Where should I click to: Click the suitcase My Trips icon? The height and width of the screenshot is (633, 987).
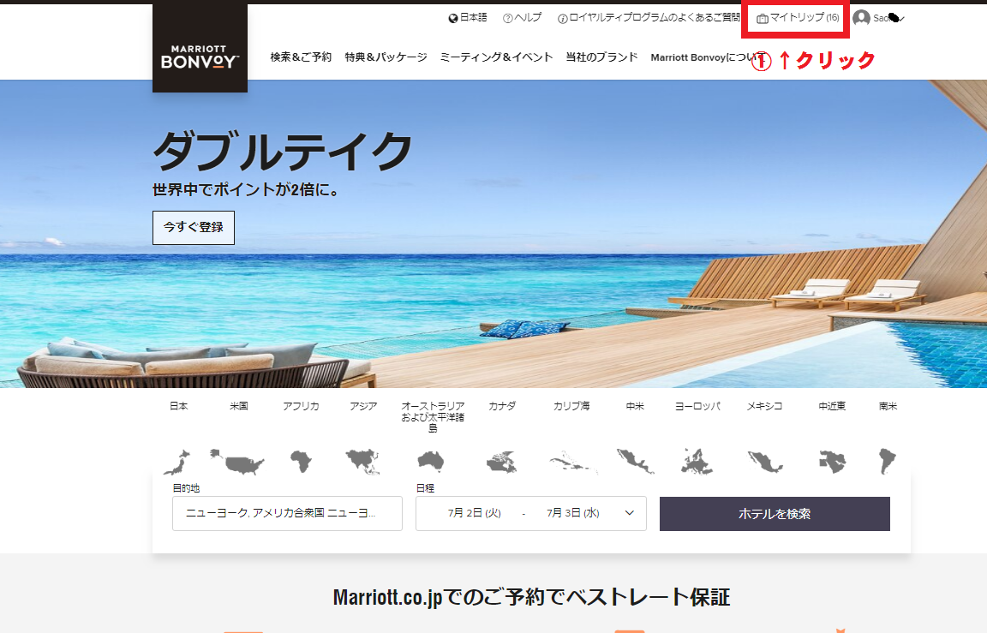(x=763, y=19)
